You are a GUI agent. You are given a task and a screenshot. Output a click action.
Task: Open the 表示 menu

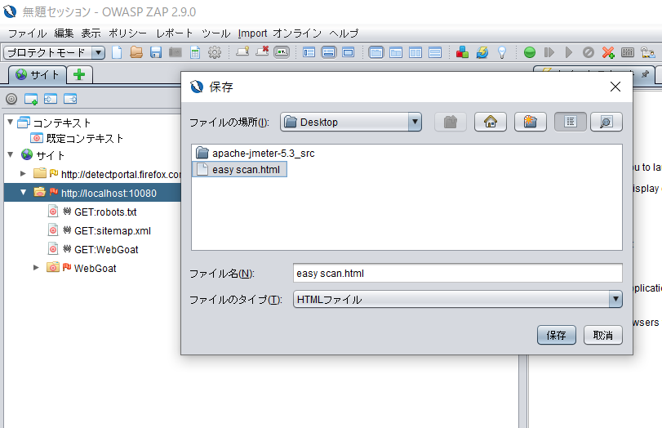tap(91, 33)
